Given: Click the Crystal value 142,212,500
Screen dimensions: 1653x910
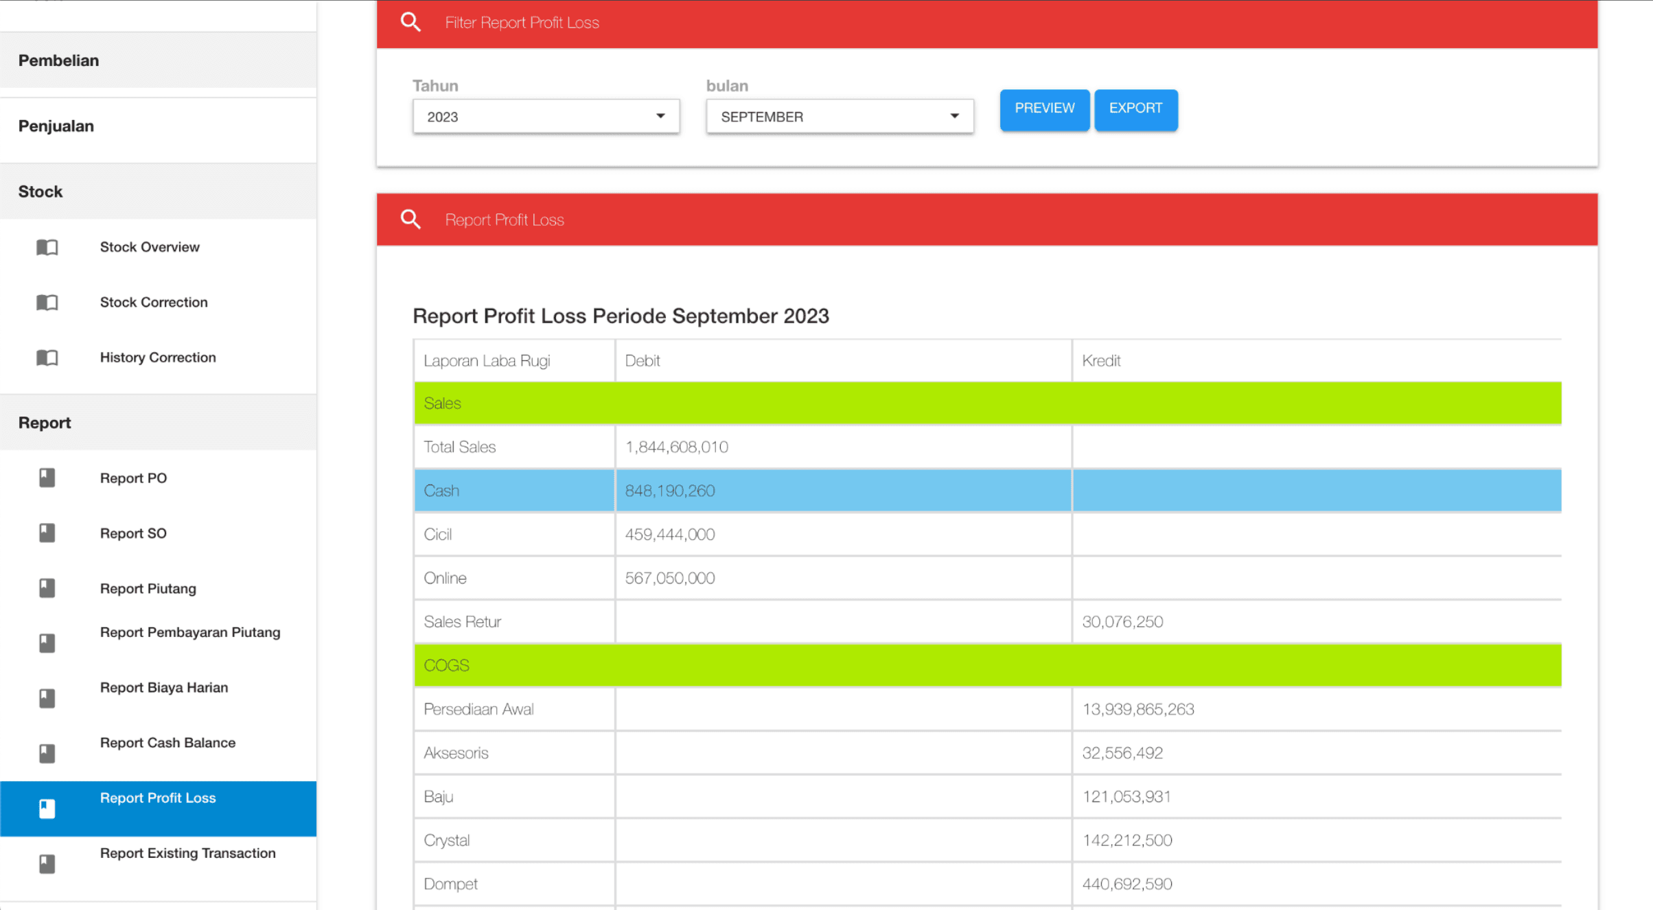Looking at the screenshot, I should coord(1127,840).
